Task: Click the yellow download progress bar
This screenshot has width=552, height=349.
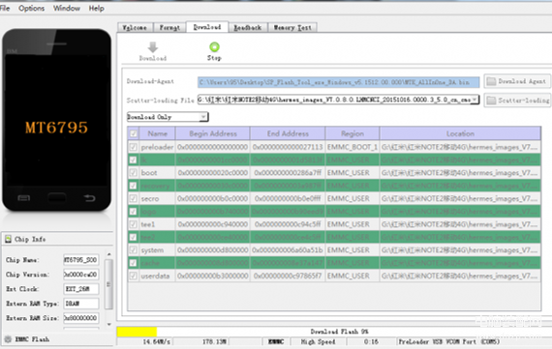Action: (x=137, y=332)
